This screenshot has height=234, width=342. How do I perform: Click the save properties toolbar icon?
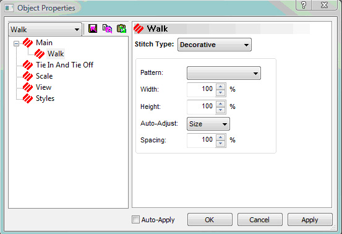(x=93, y=28)
